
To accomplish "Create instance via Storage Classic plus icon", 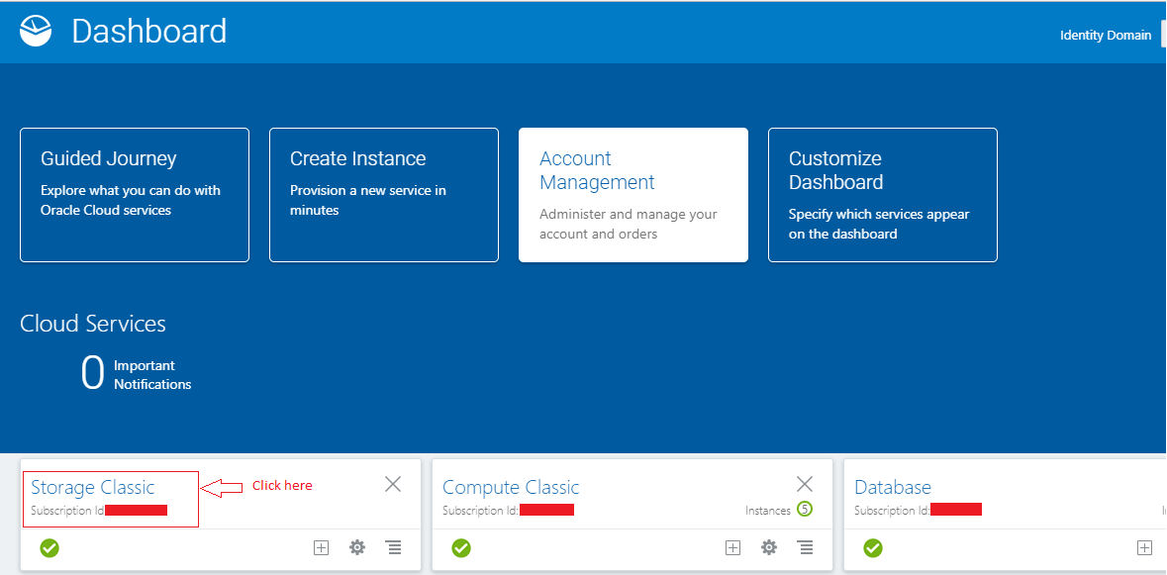I will point(321,548).
